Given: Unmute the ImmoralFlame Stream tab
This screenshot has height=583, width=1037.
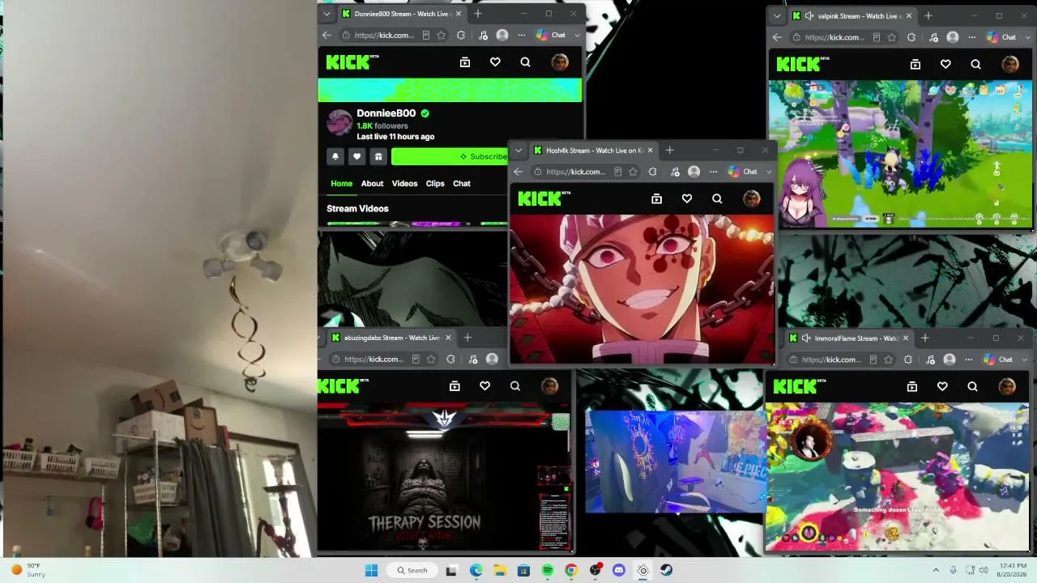Looking at the screenshot, I should (805, 338).
